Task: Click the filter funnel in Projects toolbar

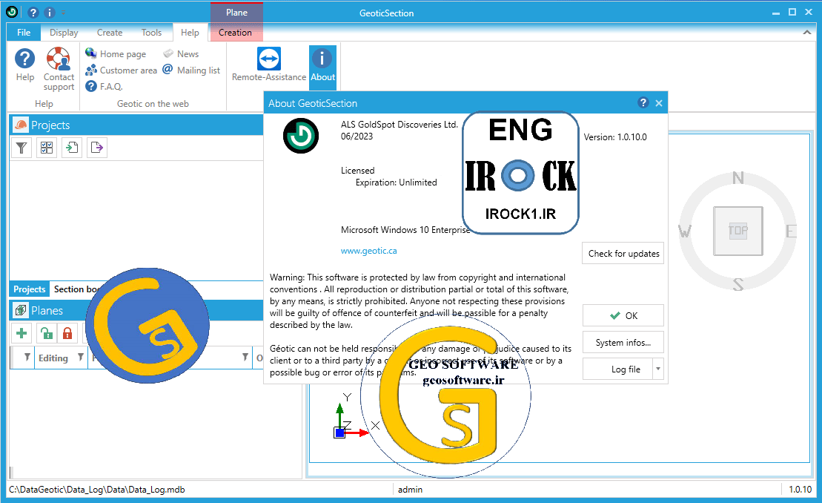Action: pos(21,148)
